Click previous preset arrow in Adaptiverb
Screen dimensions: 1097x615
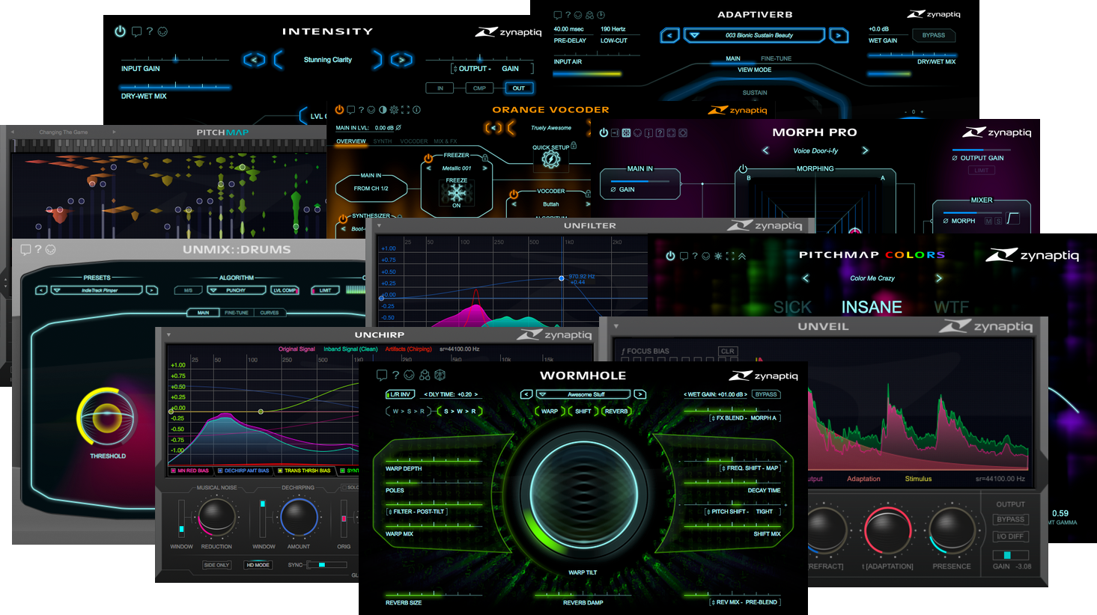coord(670,35)
